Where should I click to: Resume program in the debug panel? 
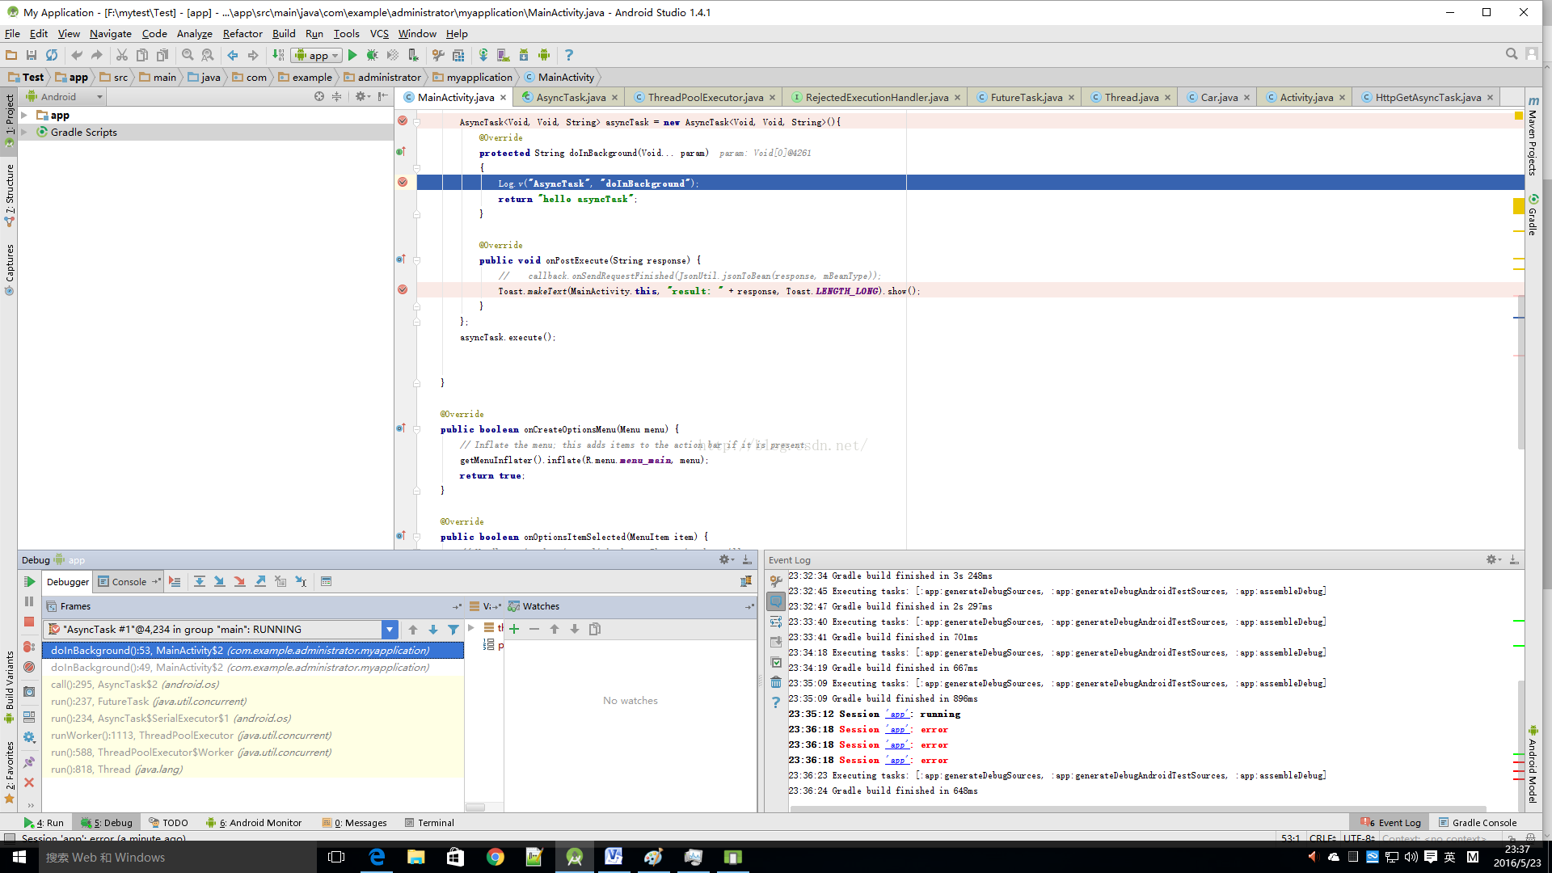coord(29,581)
